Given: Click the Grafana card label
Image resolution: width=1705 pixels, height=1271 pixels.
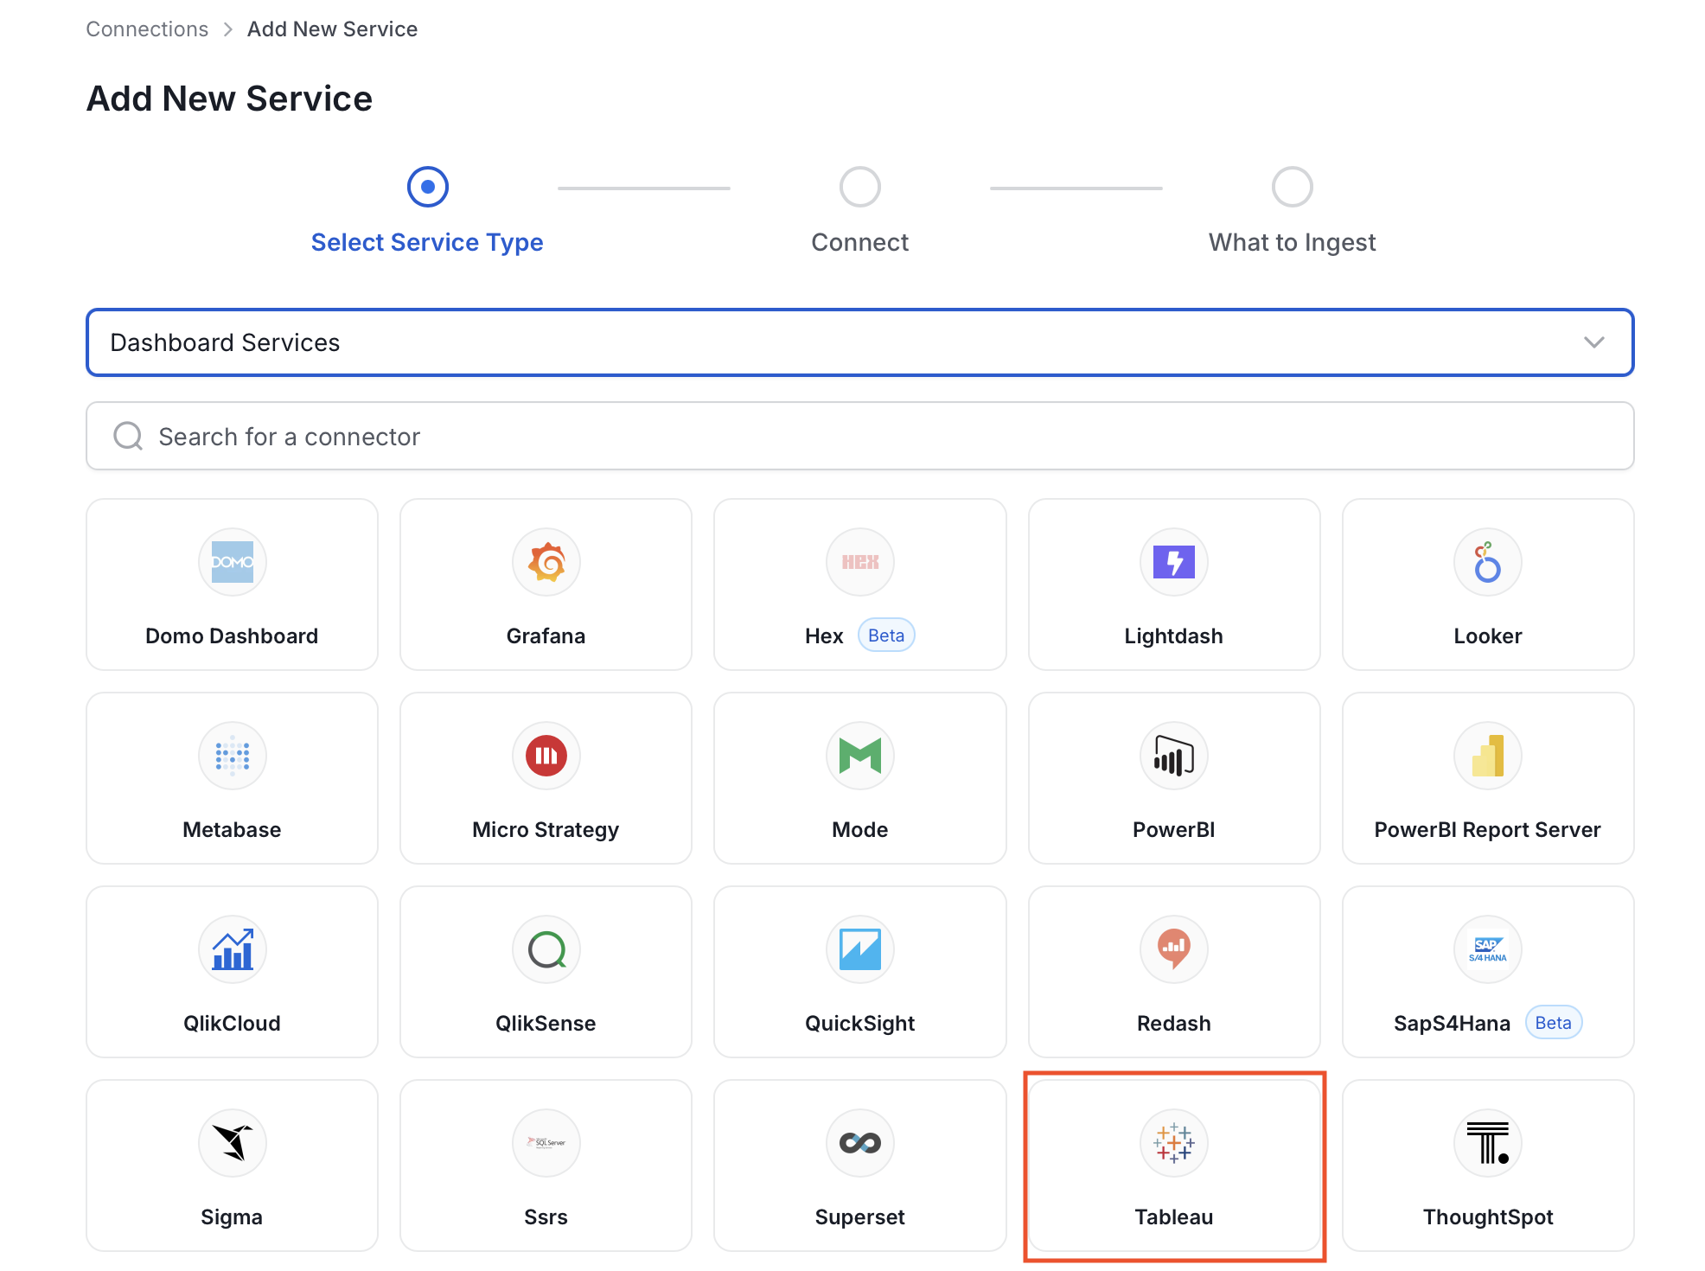Looking at the screenshot, I should (x=546, y=635).
